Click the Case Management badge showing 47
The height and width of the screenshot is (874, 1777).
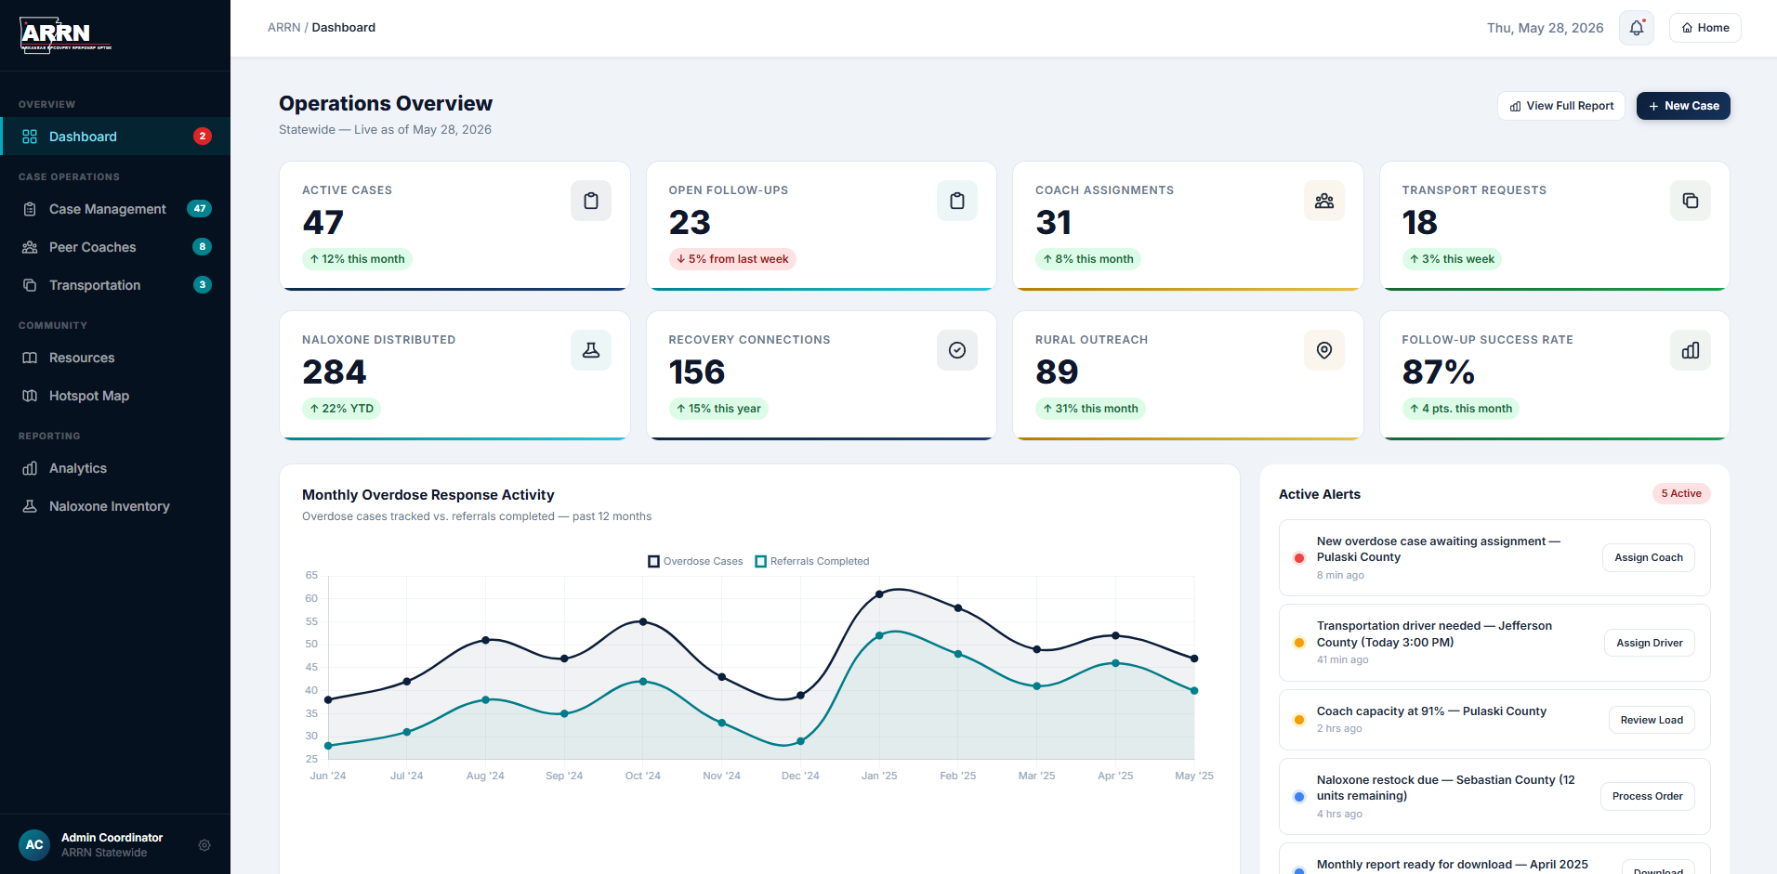point(200,209)
